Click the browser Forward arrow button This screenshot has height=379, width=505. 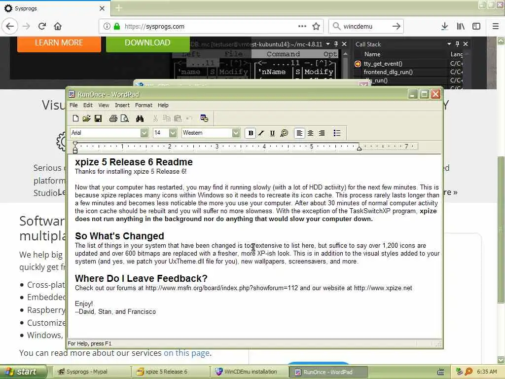(27, 26)
